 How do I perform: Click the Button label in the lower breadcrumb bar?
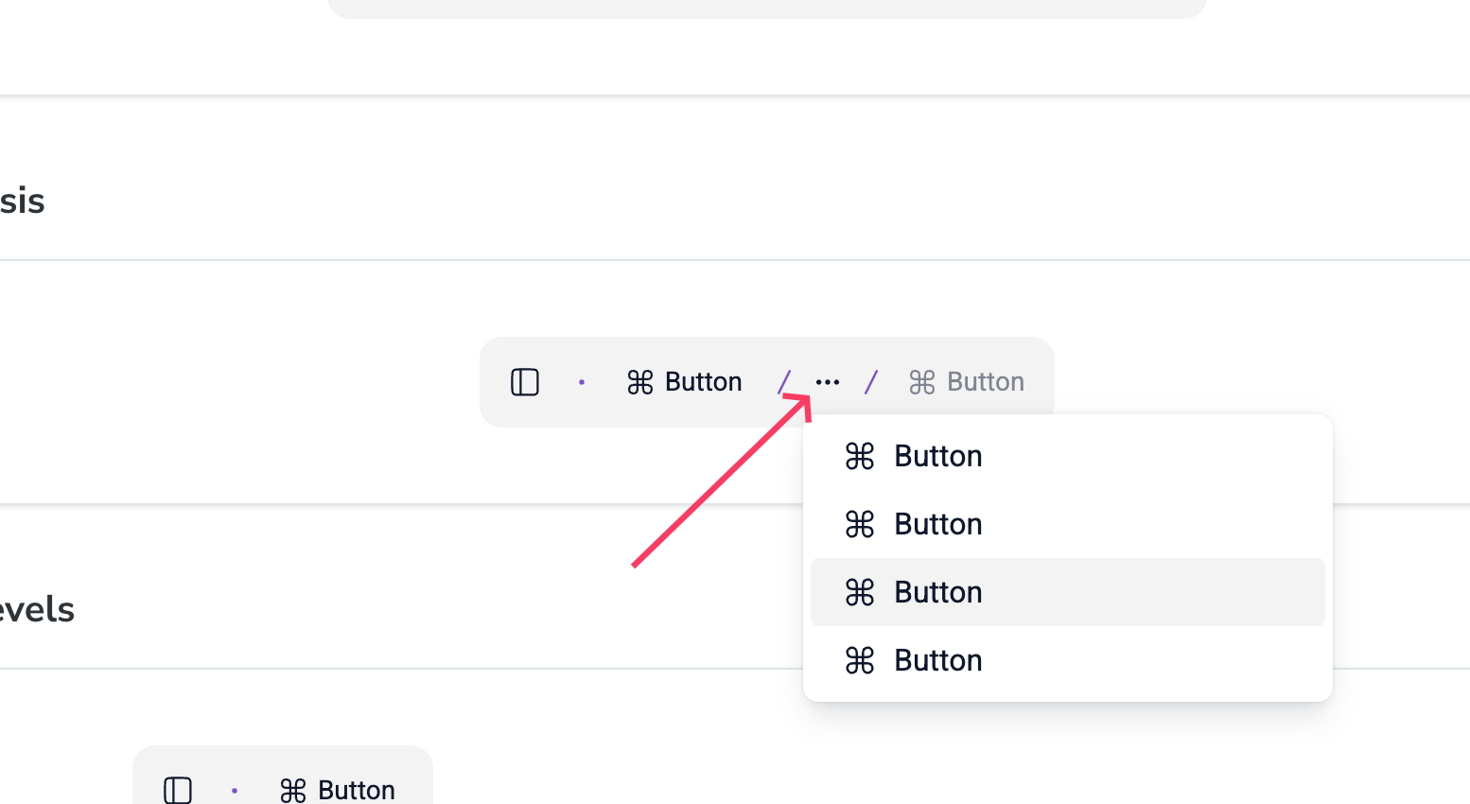click(x=357, y=791)
